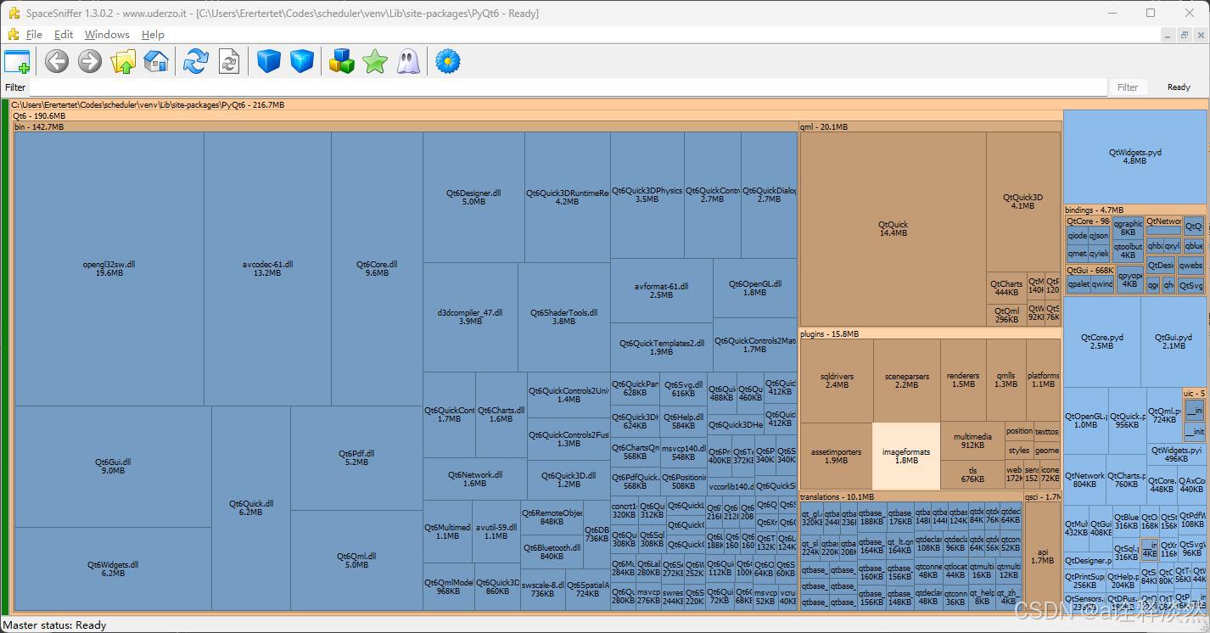The image size is (1210, 633).
Task: Toggle the white ghost icon
Action: coord(408,61)
